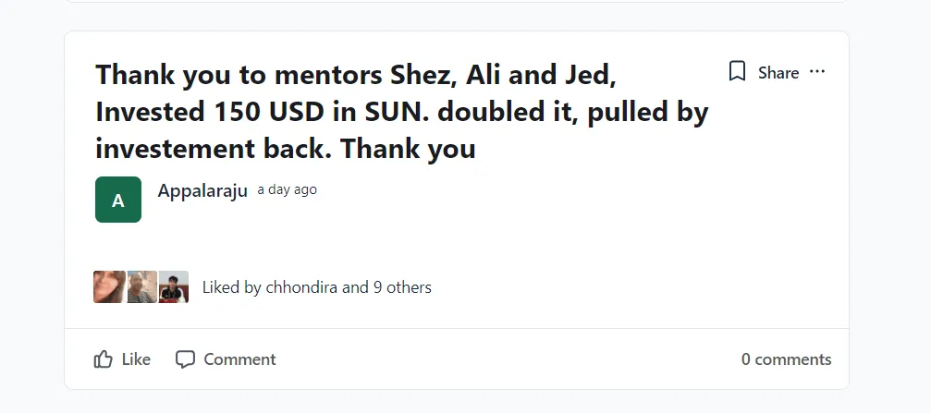This screenshot has height=413, width=931.
Task: View the third liker's profile photo
Action: click(x=174, y=287)
